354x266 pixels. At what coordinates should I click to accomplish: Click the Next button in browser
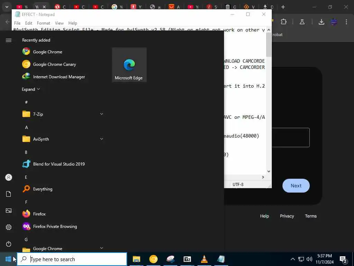[x=296, y=186]
